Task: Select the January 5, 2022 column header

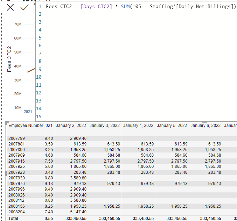Action: tap(172, 126)
